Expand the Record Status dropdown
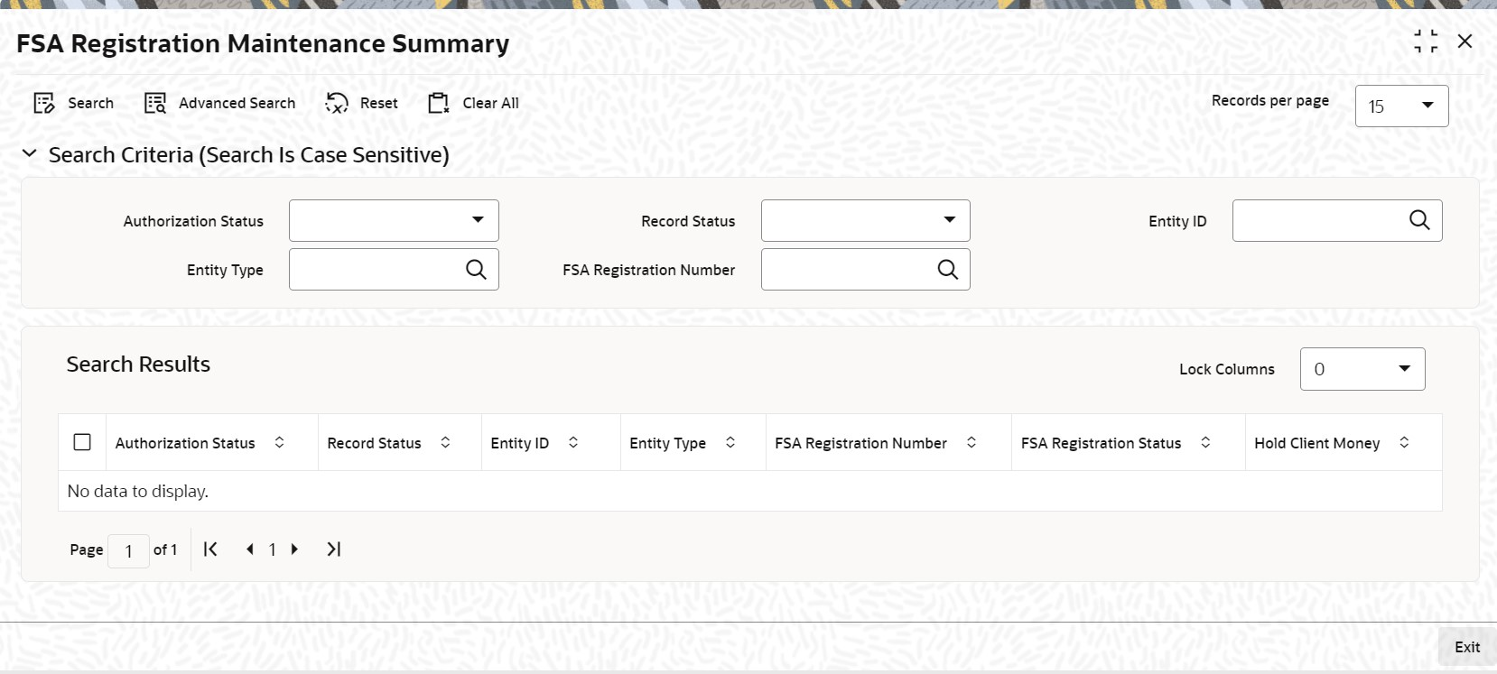 coord(865,220)
